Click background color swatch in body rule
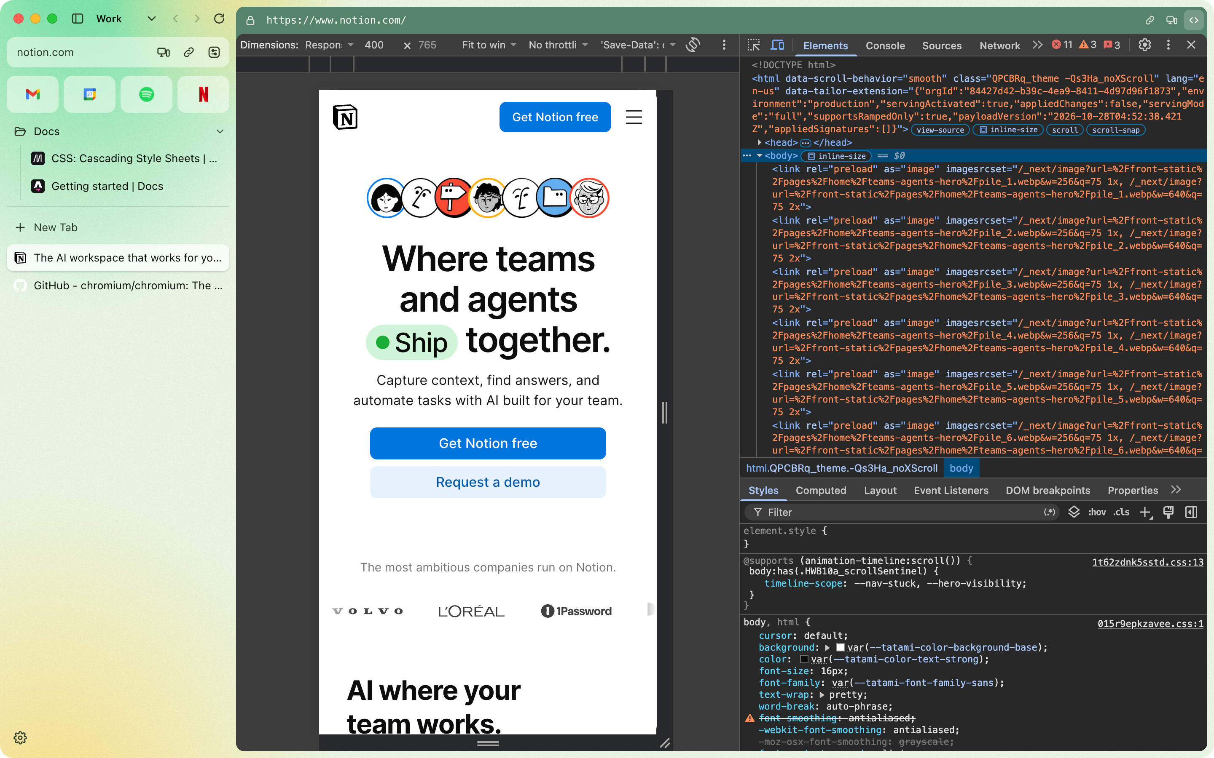The image size is (1214, 758). [x=840, y=648]
